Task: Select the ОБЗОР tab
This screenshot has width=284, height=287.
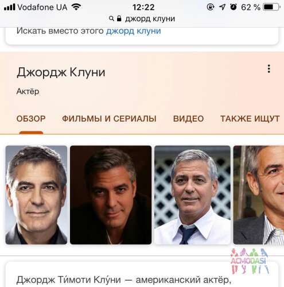Action: pyautogui.click(x=31, y=119)
